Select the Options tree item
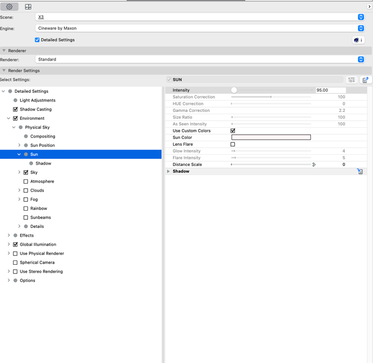This screenshot has width=373, height=363. pos(28,281)
